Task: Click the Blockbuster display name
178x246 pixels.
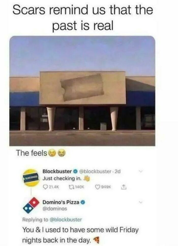Action: click(57, 171)
